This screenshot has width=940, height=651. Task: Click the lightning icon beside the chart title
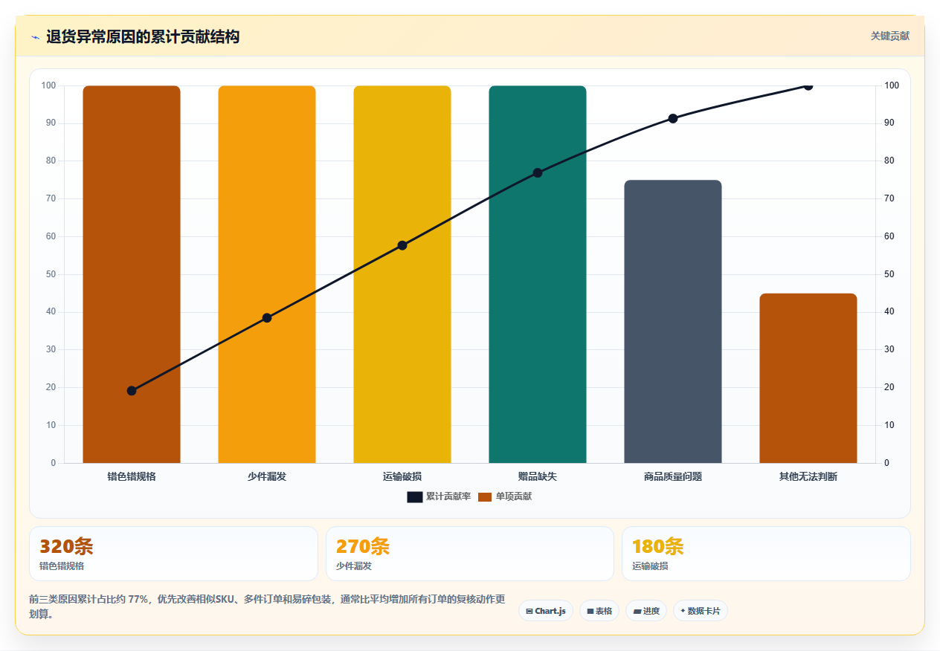tap(35, 36)
